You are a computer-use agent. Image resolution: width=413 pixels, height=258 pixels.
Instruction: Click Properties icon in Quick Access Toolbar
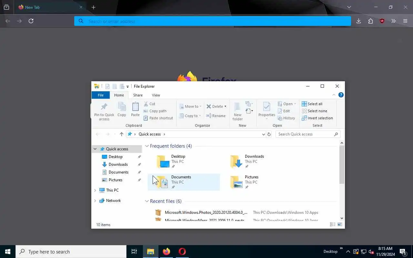[107, 86]
